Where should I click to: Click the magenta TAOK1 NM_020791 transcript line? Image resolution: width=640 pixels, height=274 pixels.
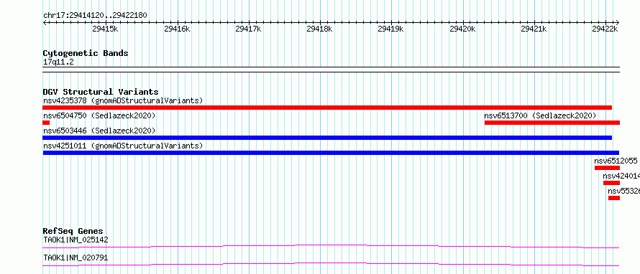tap(331, 264)
